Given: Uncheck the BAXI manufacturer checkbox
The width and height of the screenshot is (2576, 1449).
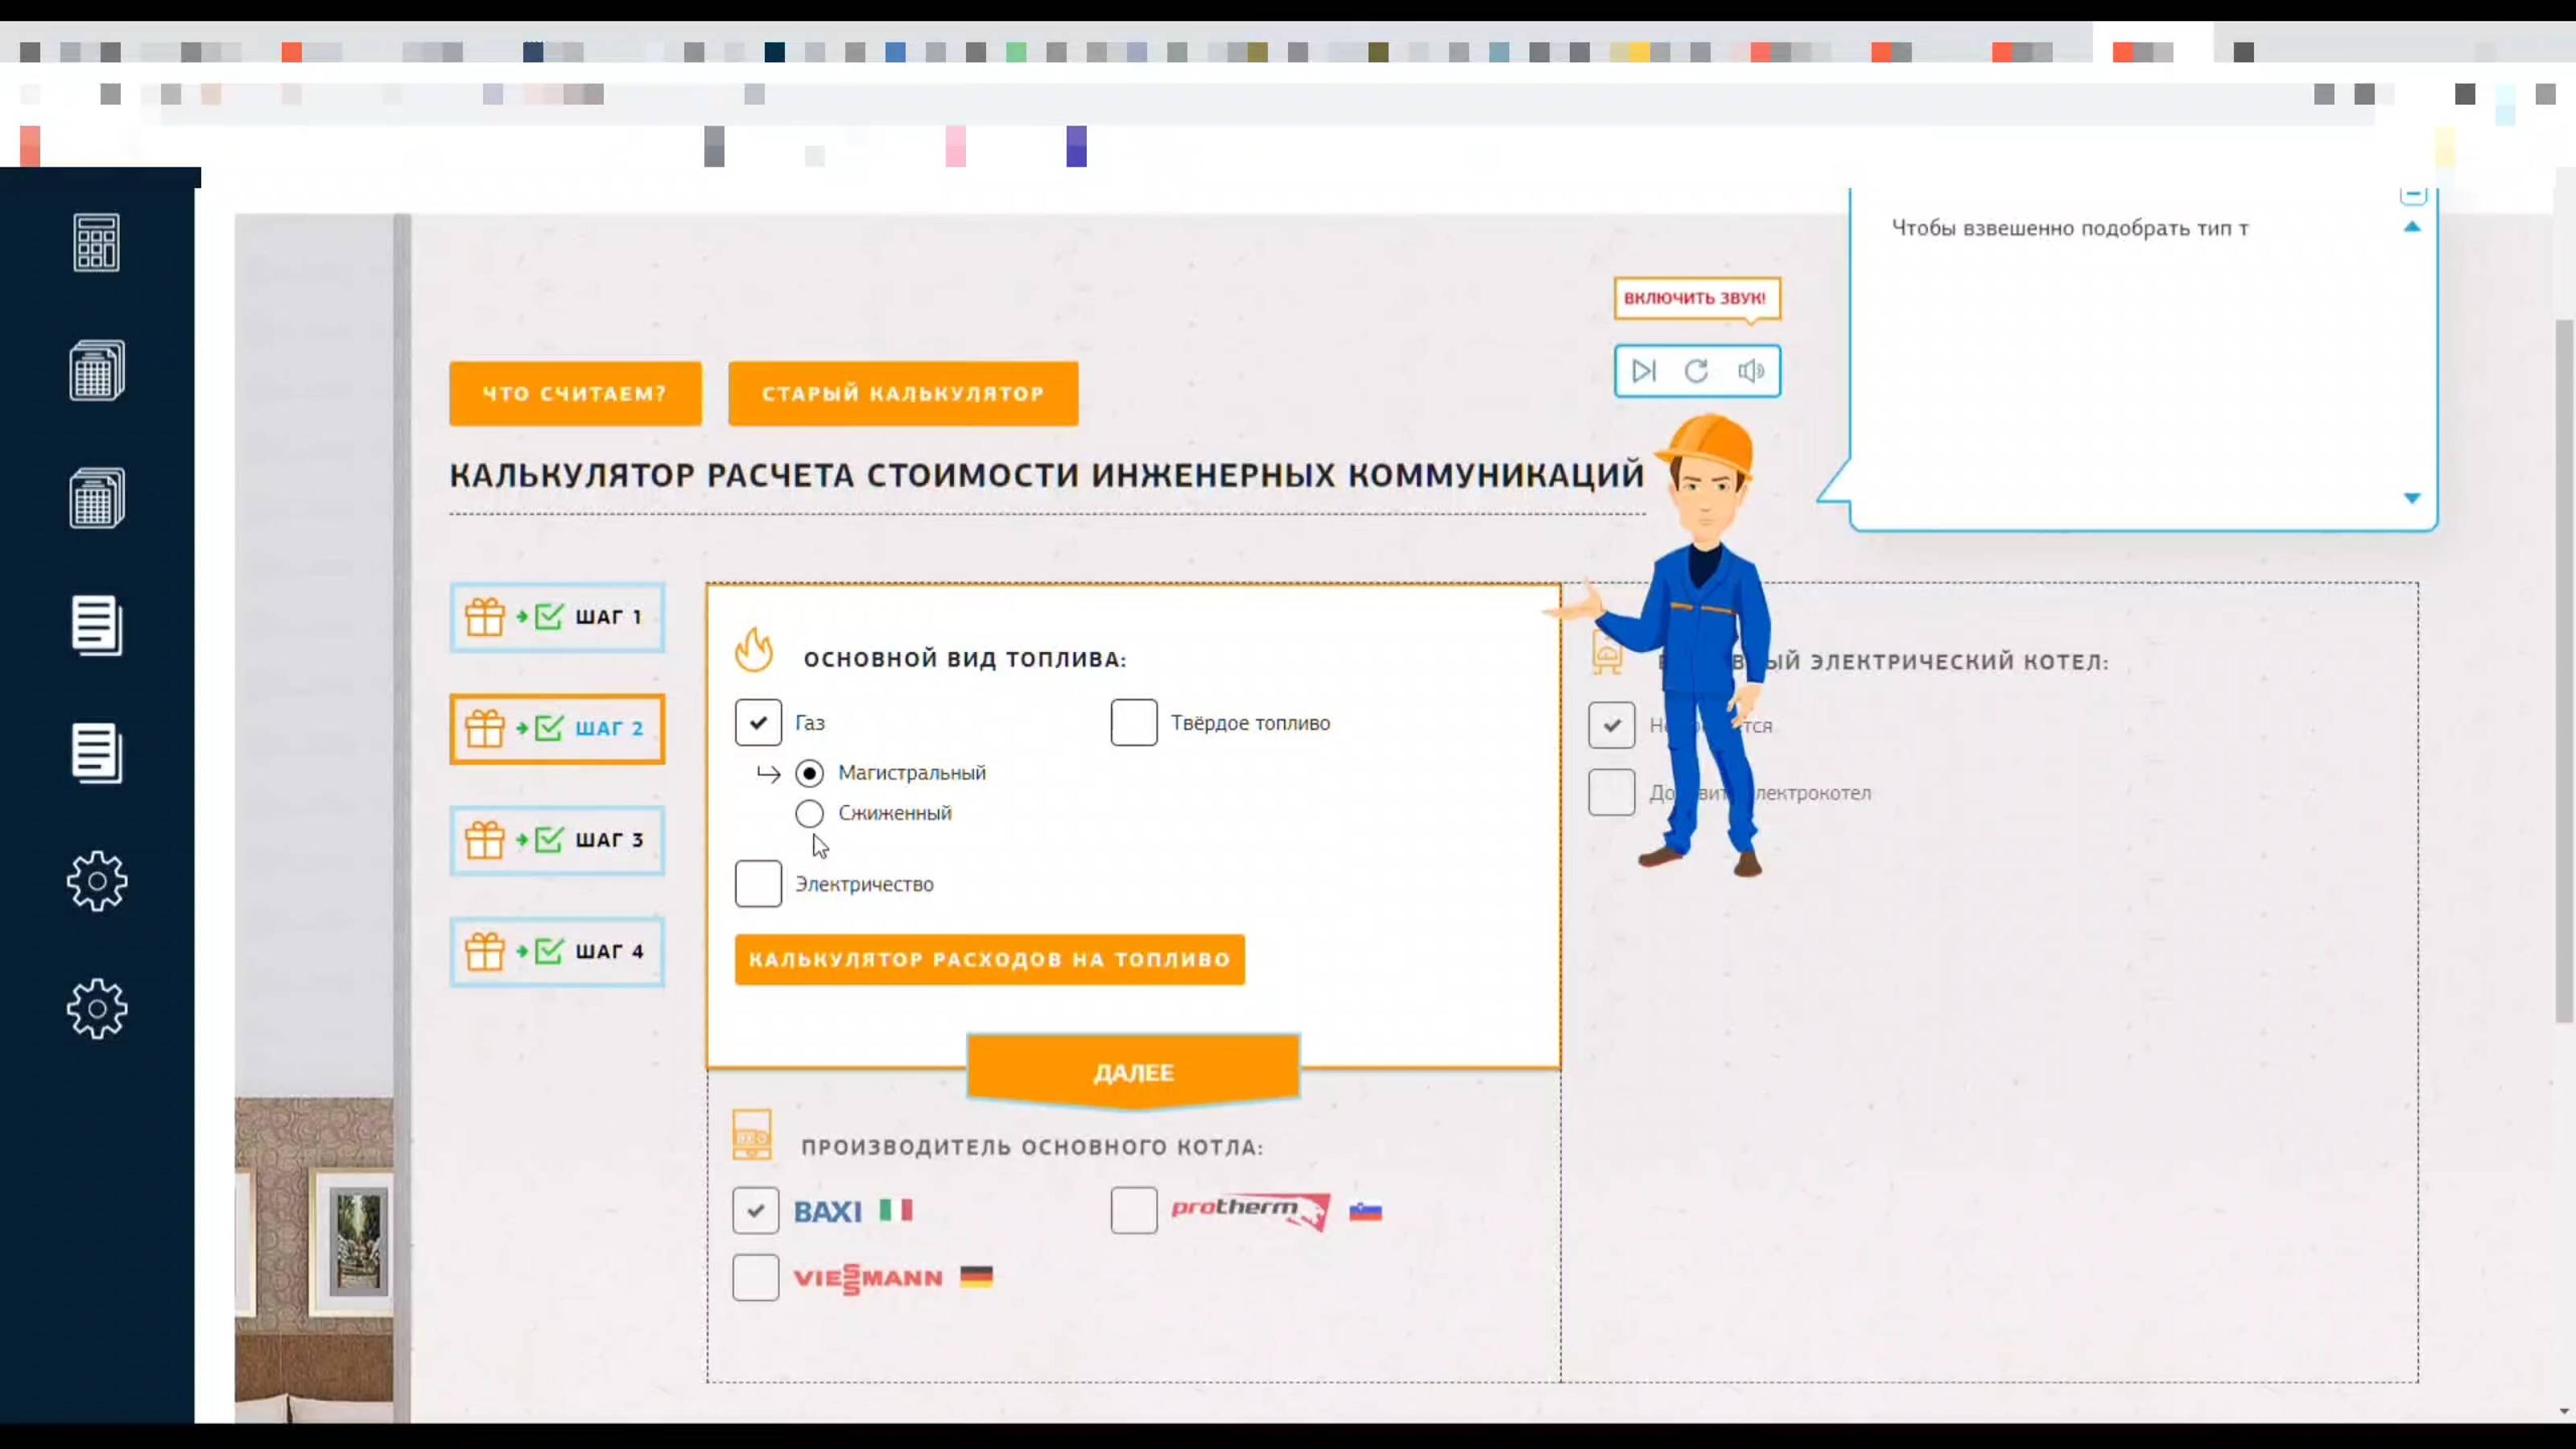Looking at the screenshot, I should click(756, 1210).
